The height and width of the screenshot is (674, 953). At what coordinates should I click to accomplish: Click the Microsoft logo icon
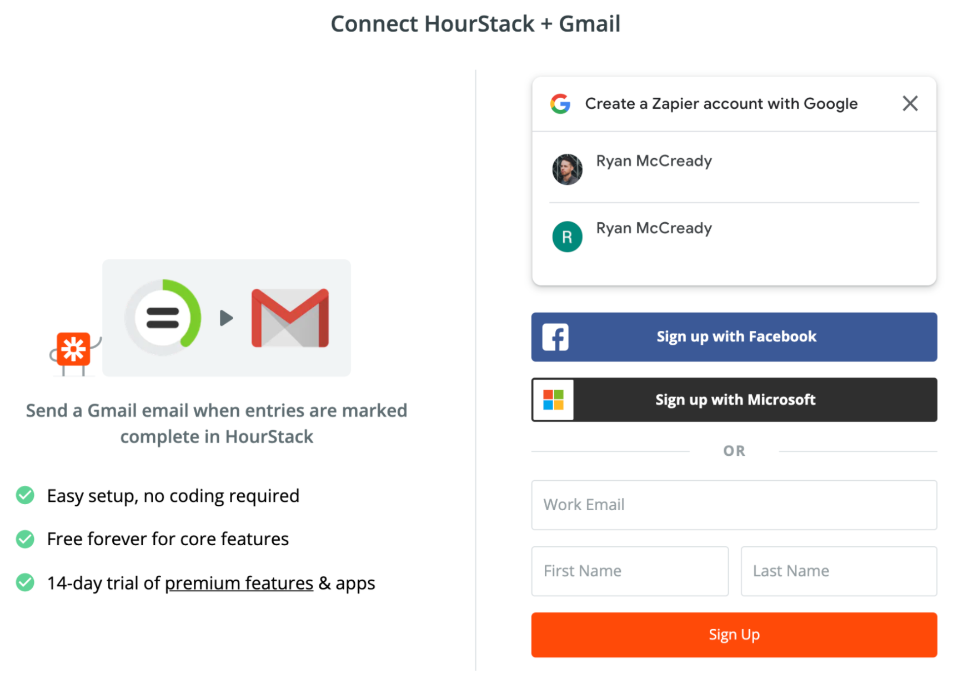coord(553,400)
